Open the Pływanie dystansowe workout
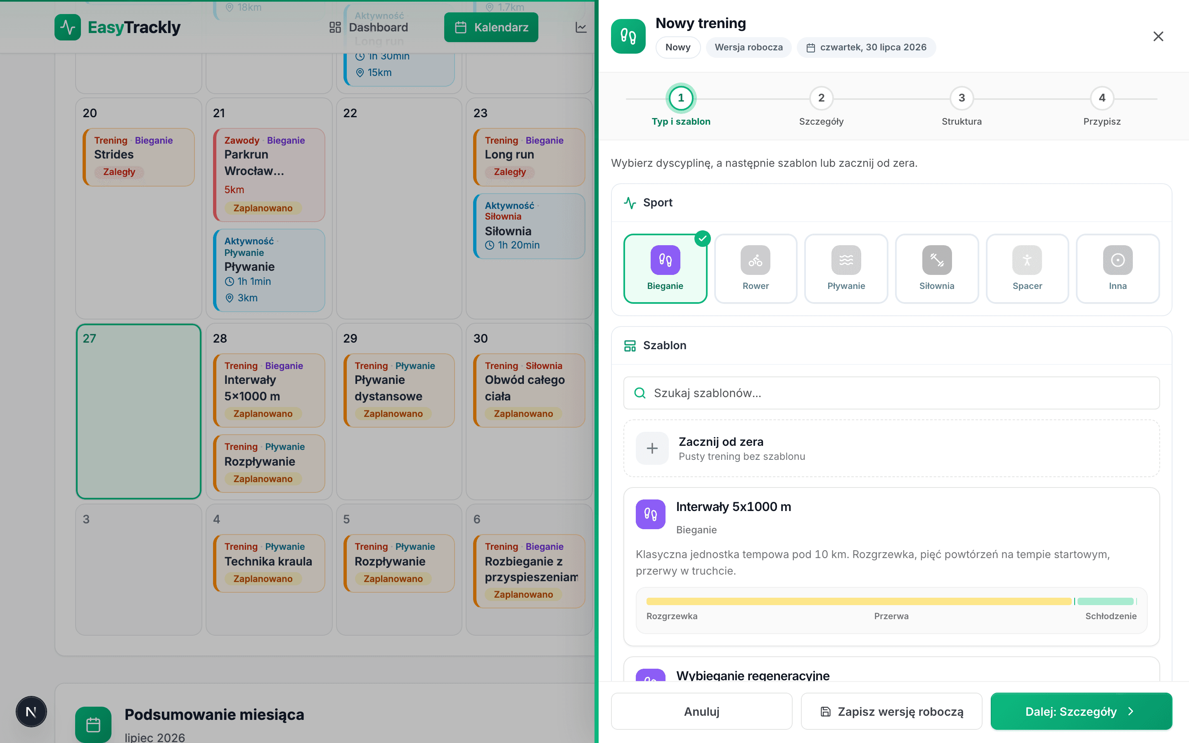Viewport: 1189px width, 743px height. (399, 390)
